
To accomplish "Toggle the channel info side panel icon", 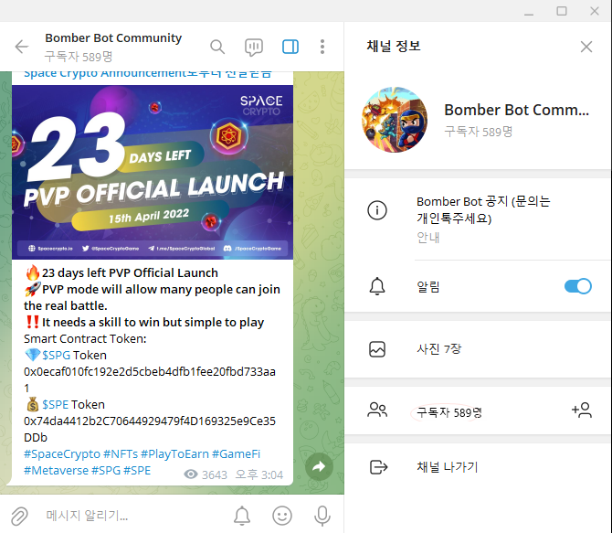I will (290, 47).
